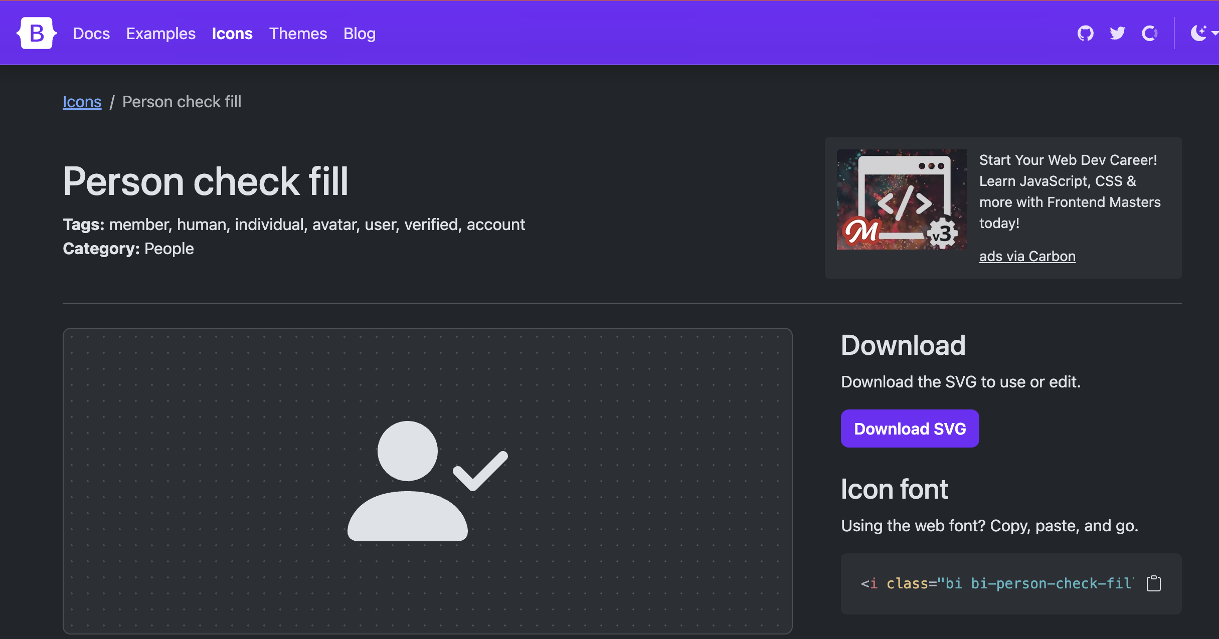This screenshot has width=1219, height=639.
Task: Click the Frontend Masters ad image
Action: tap(901, 199)
